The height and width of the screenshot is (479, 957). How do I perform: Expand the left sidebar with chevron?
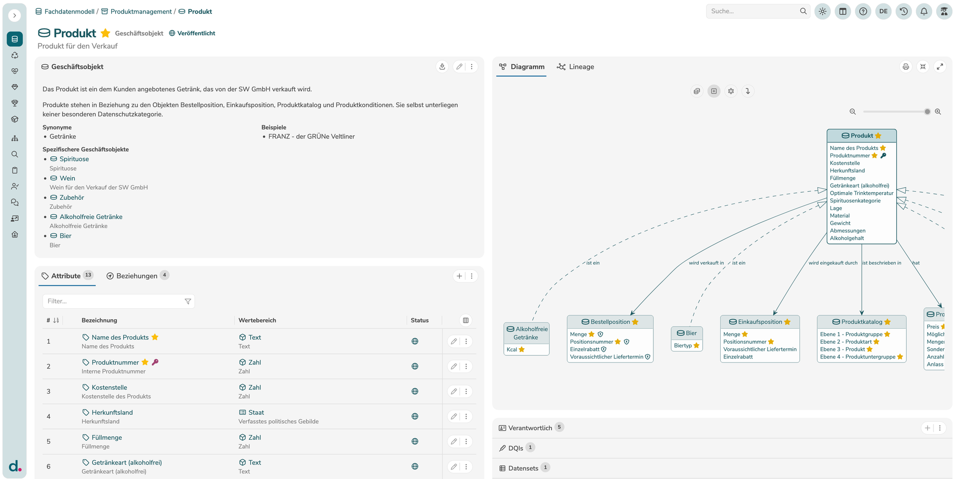(14, 15)
